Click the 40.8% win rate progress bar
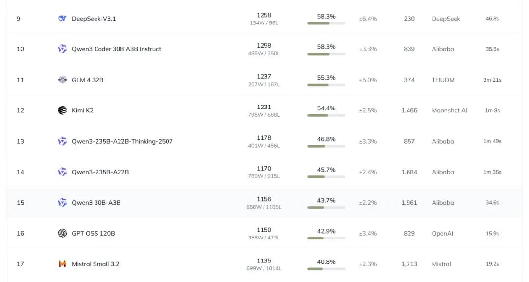Viewport: 529px width, 282px height. pyautogui.click(x=326, y=269)
